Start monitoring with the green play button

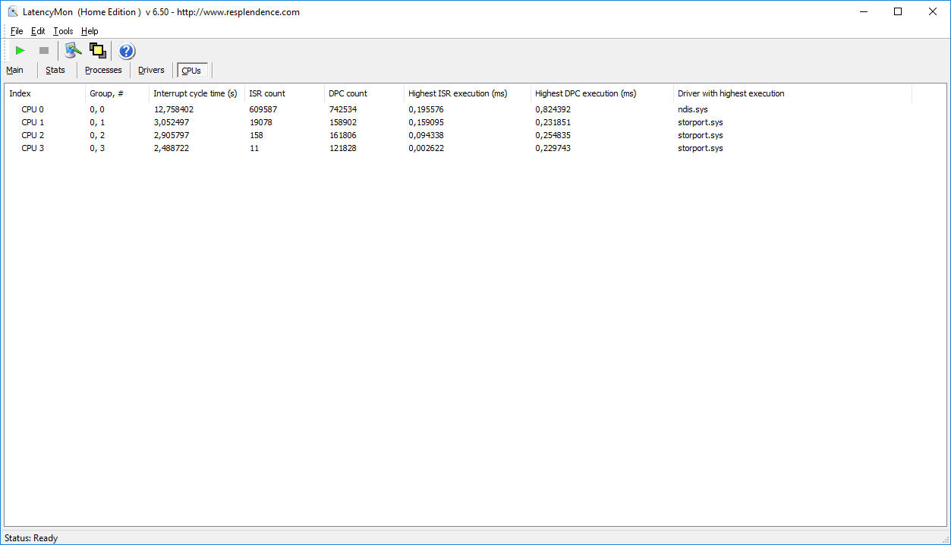(x=20, y=51)
